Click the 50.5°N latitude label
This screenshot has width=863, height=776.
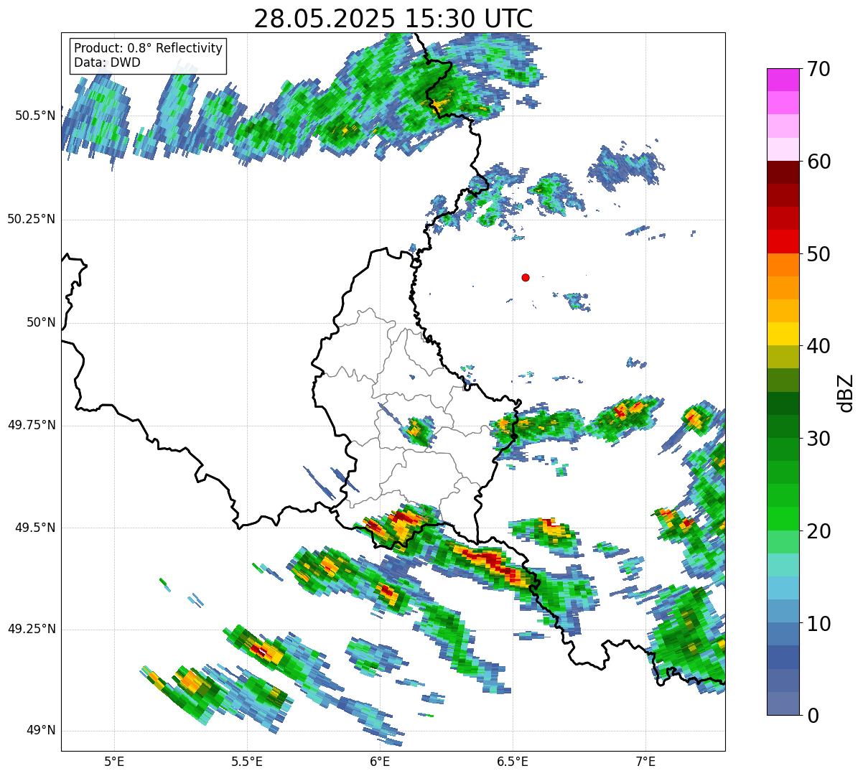pyautogui.click(x=34, y=116)
